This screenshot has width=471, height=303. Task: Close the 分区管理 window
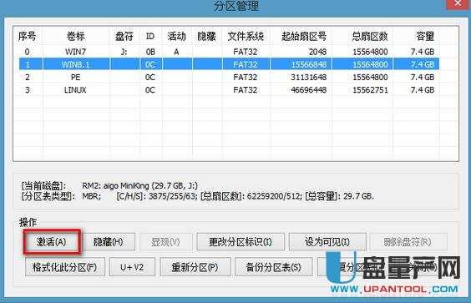(458, 3)
